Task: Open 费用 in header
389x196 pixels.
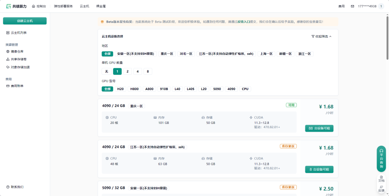Action: (x=342, y=6)
